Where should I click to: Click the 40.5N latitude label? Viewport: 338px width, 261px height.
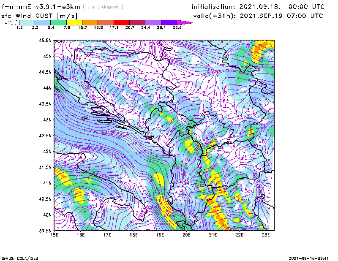point(46,199)
